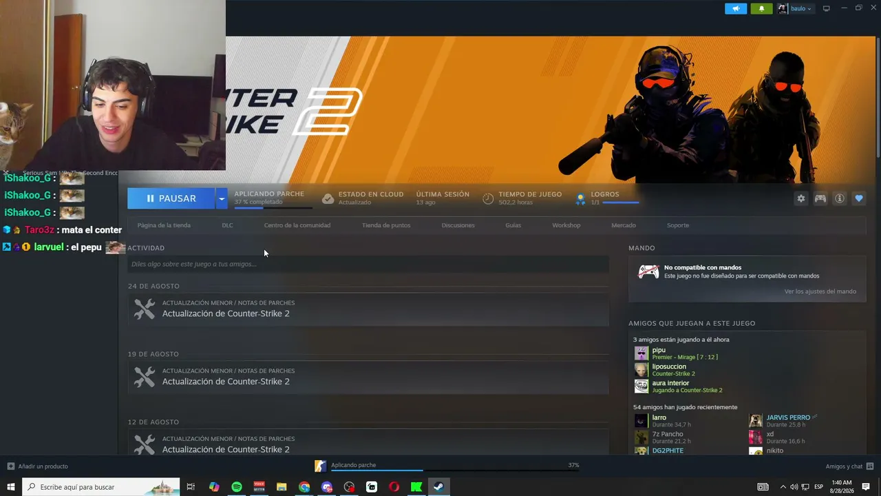Expand the baulo account menu

coord(800,8)
